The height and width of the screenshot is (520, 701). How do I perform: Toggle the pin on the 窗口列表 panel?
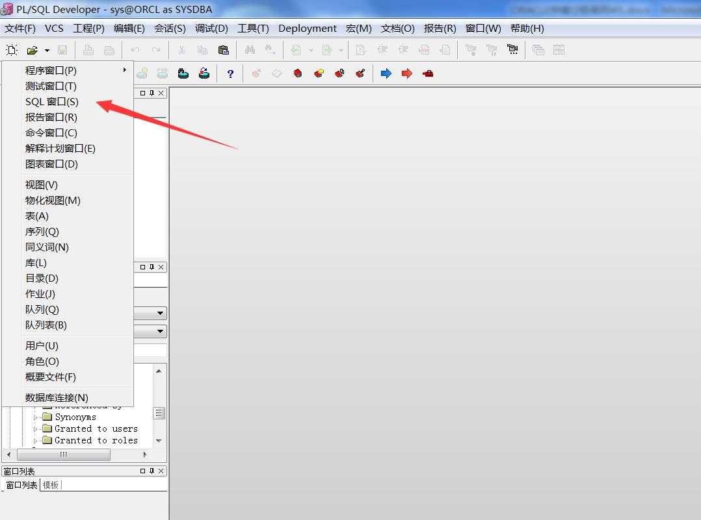point(152,471)
